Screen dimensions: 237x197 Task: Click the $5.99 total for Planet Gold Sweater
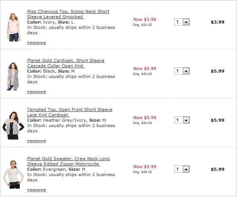[x=218, y=169]
